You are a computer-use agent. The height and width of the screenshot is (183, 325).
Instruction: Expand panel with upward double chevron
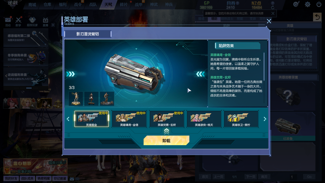[x=166, y=131]
